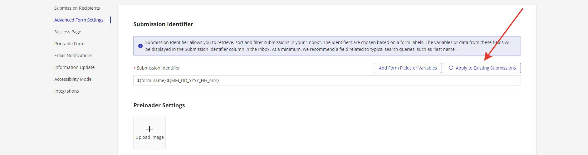Open the Information Update section
The width and height of the screenshot is (588, 155).
74,67
